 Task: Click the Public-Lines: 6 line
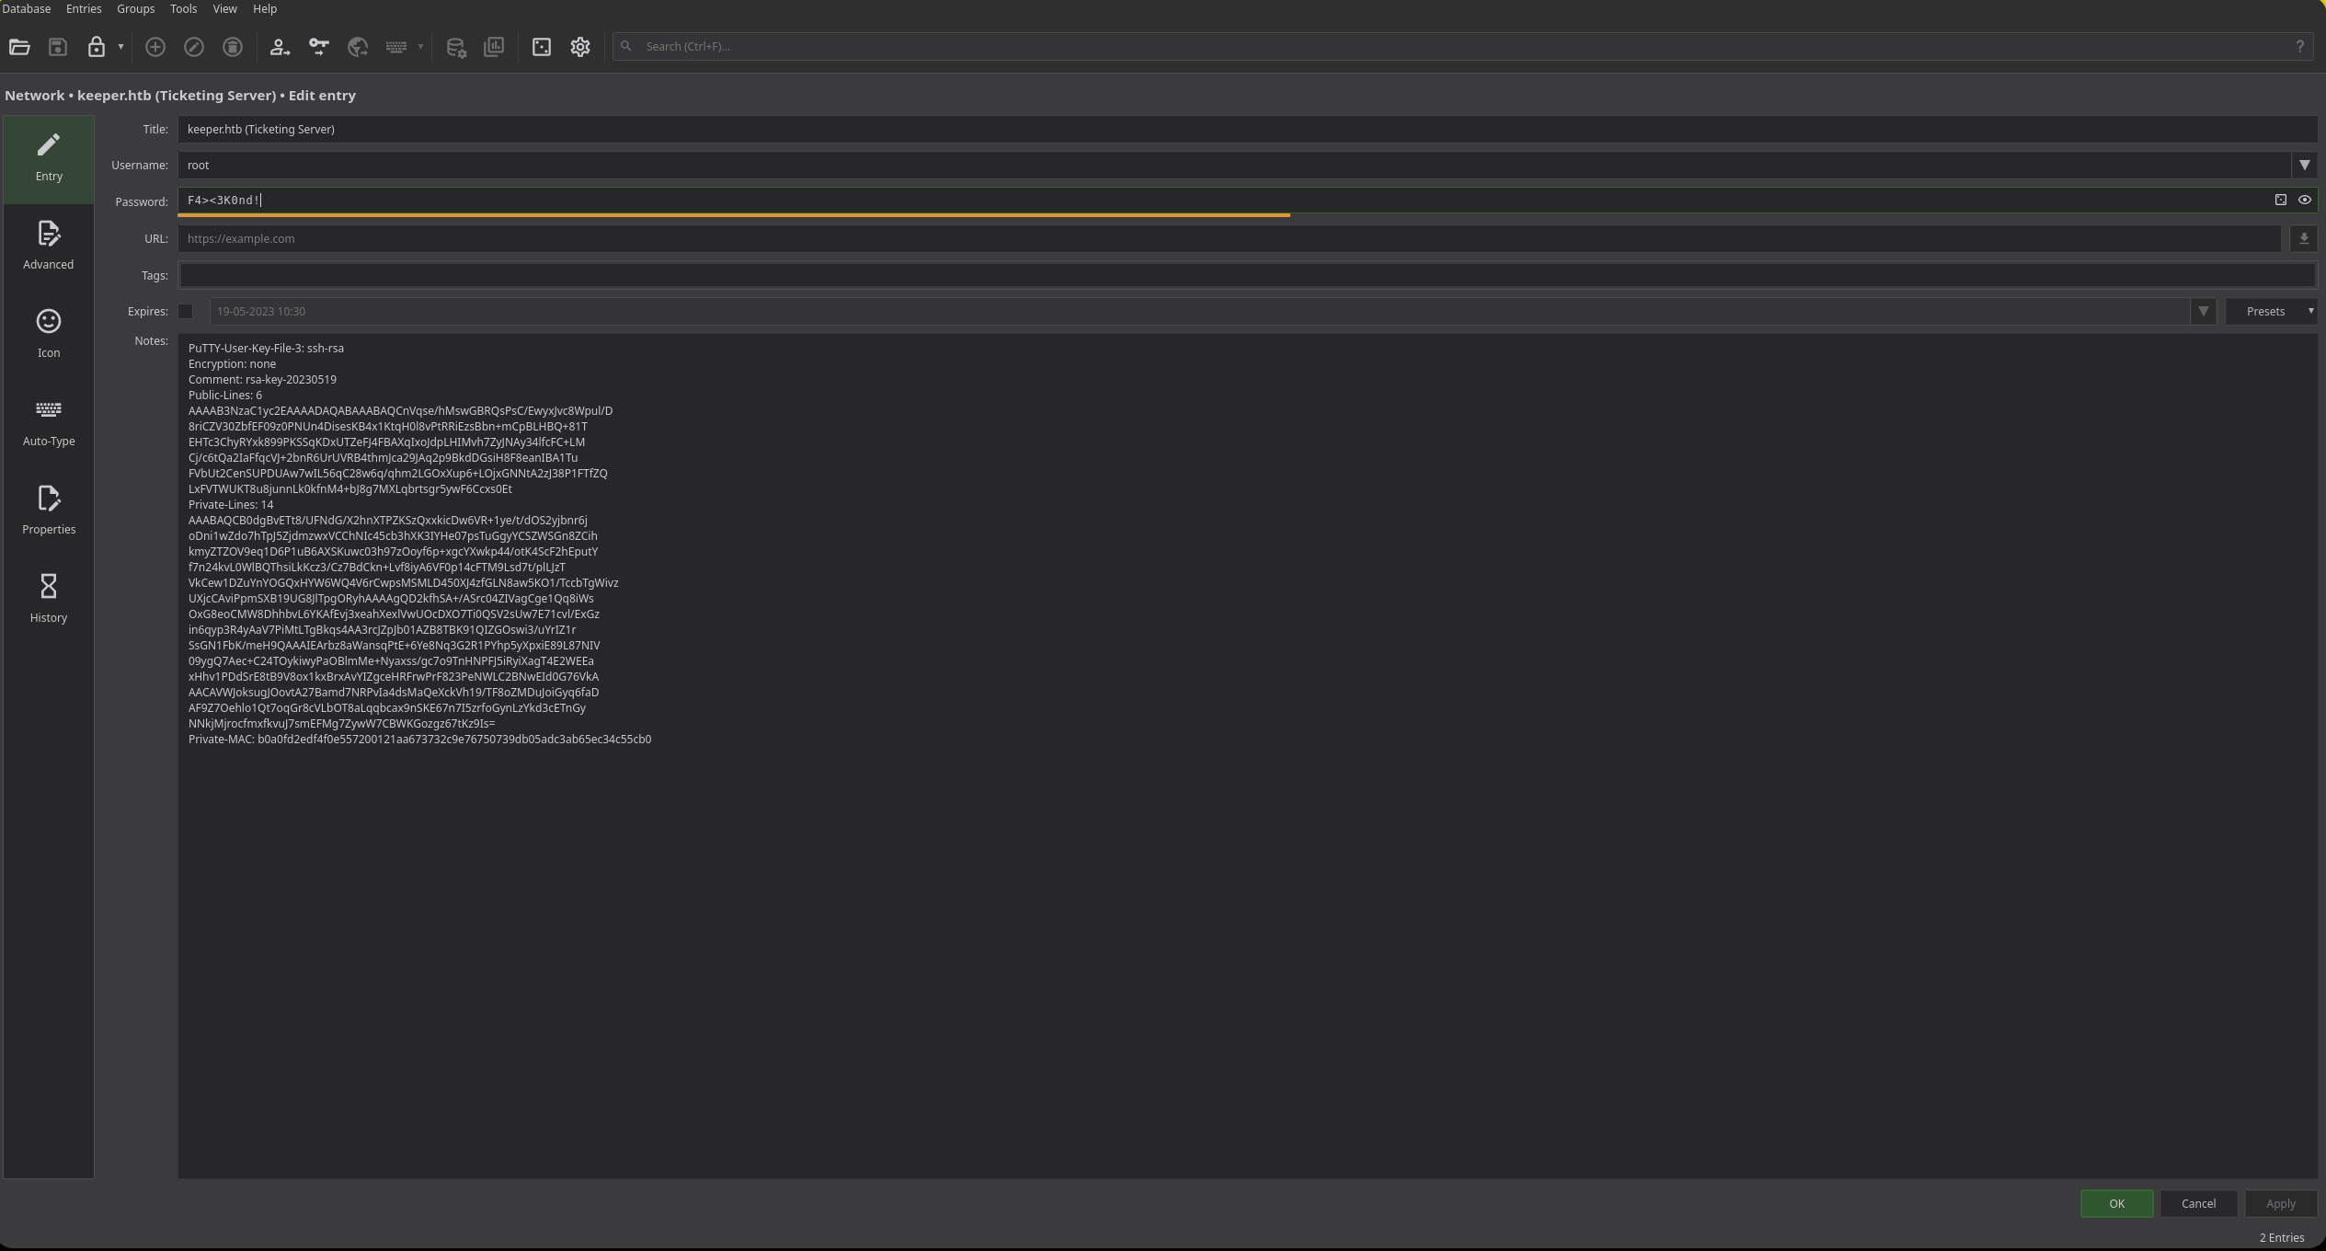click(225, 396)
